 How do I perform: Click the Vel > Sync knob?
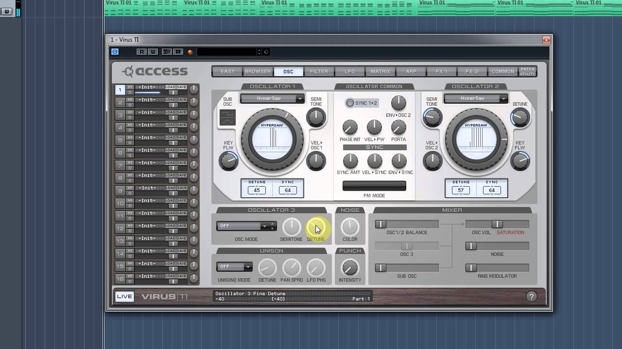tap(374, 160)
